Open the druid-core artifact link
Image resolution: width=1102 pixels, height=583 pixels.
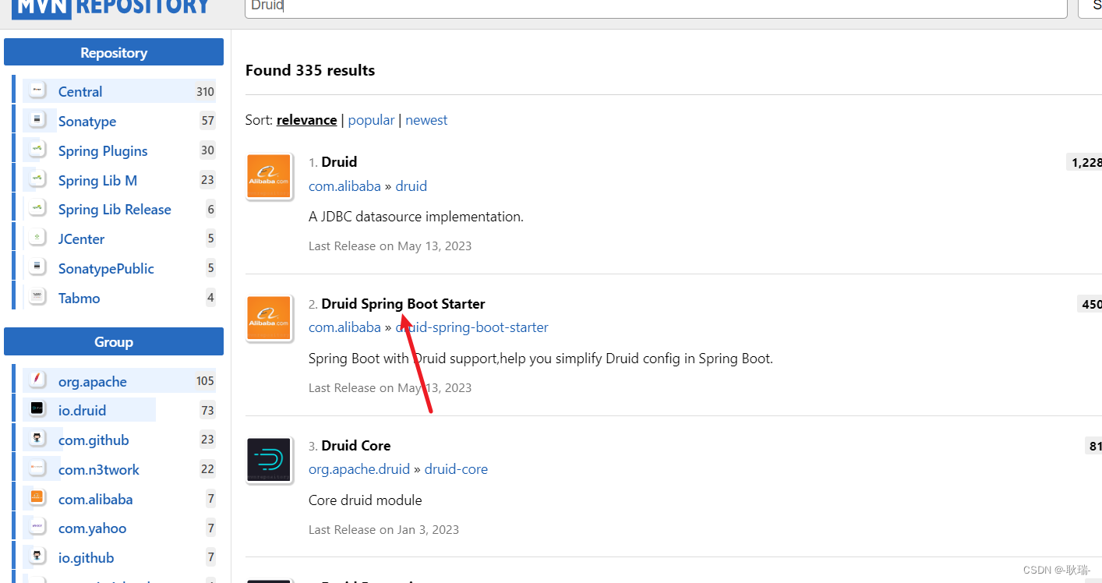[x=456, y=469]
